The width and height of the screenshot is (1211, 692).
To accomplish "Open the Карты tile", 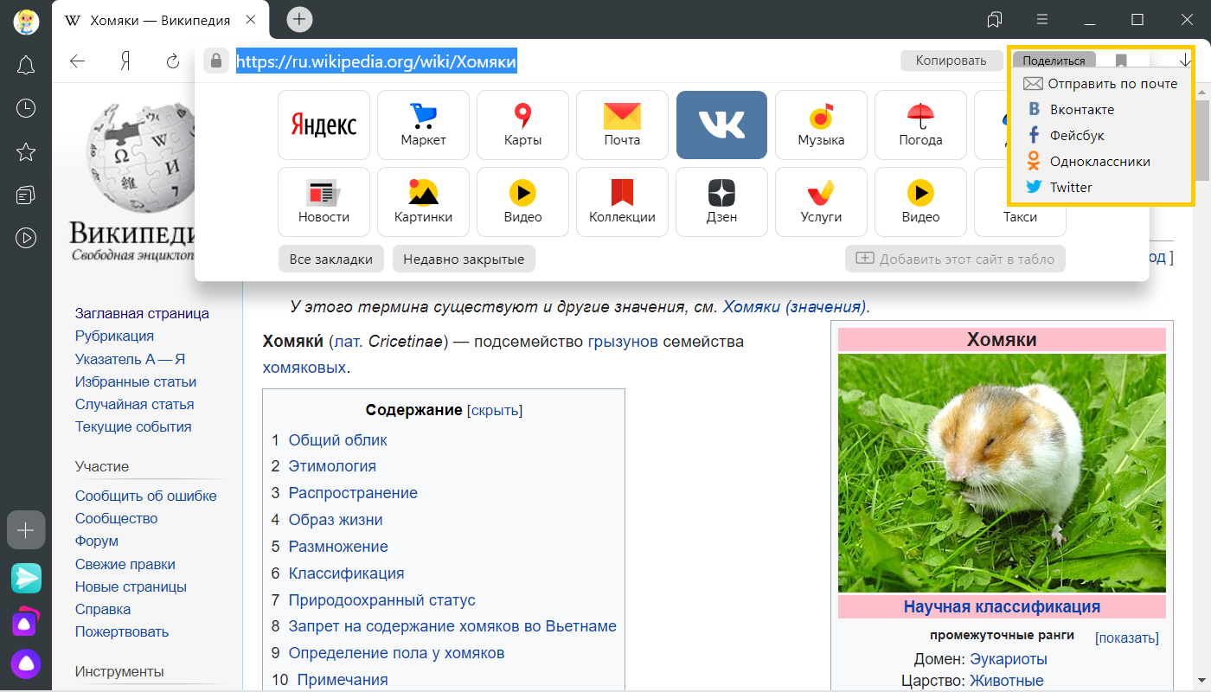I will 522,125.
